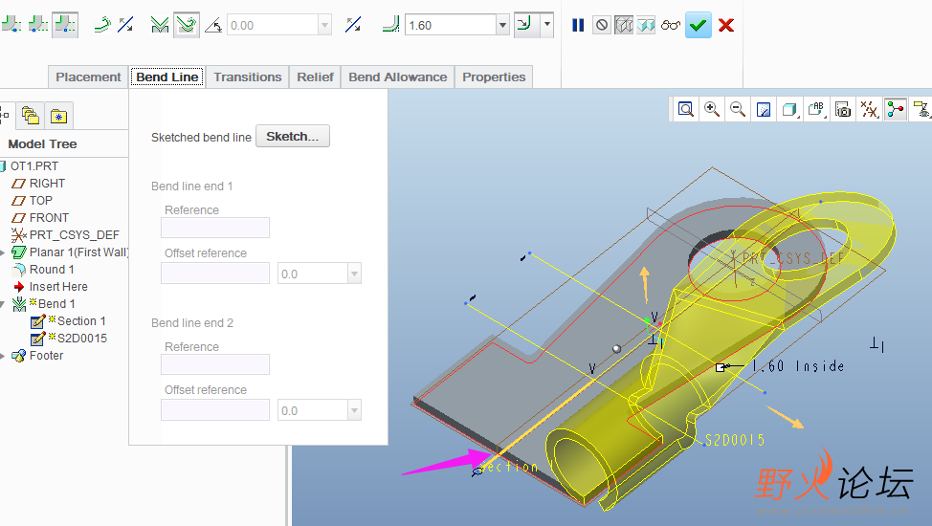Viewport: 932px width, 526px height.
Task: Click the Sketch... button
Action: pos(293,137)
